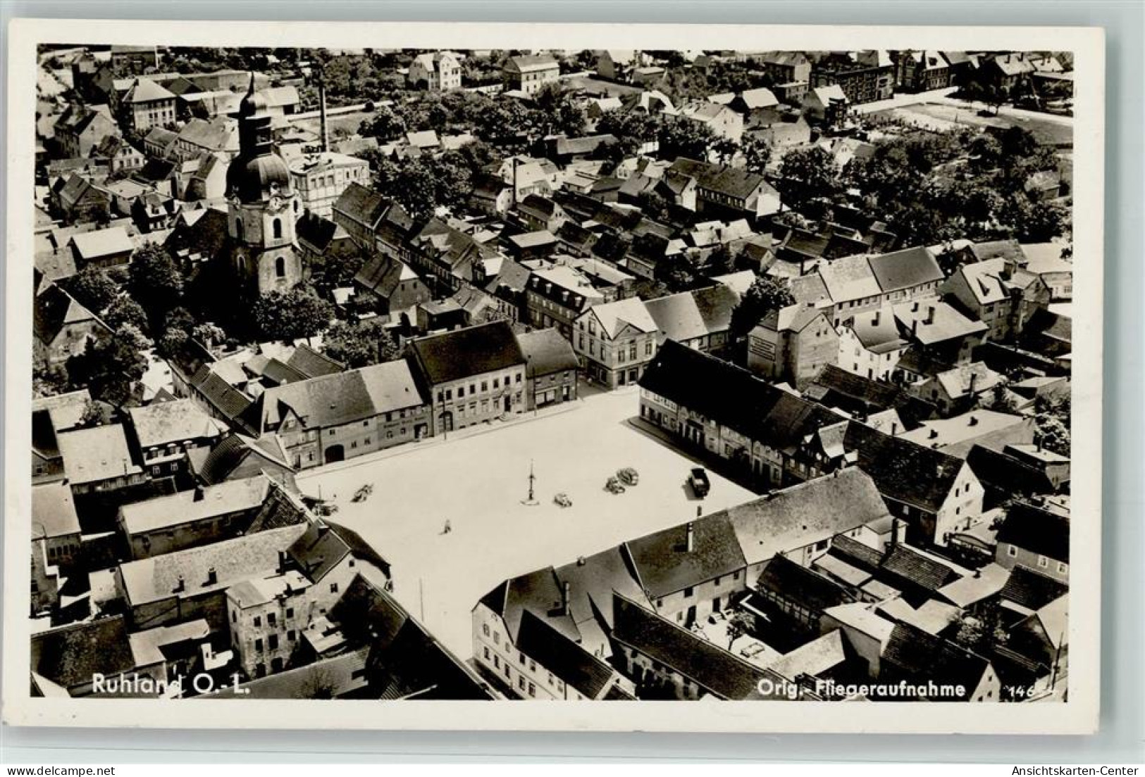This screenshot has height=777, width=1145.
Task: Click the postcard photo's white border at the top
Action: [564, 34]
